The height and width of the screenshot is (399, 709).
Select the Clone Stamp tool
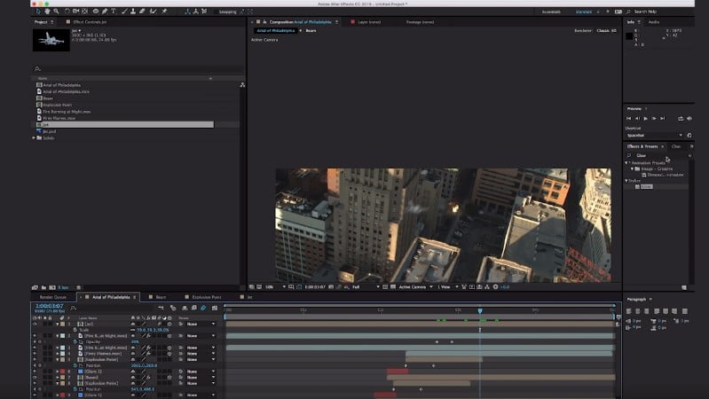click(131, 12)
